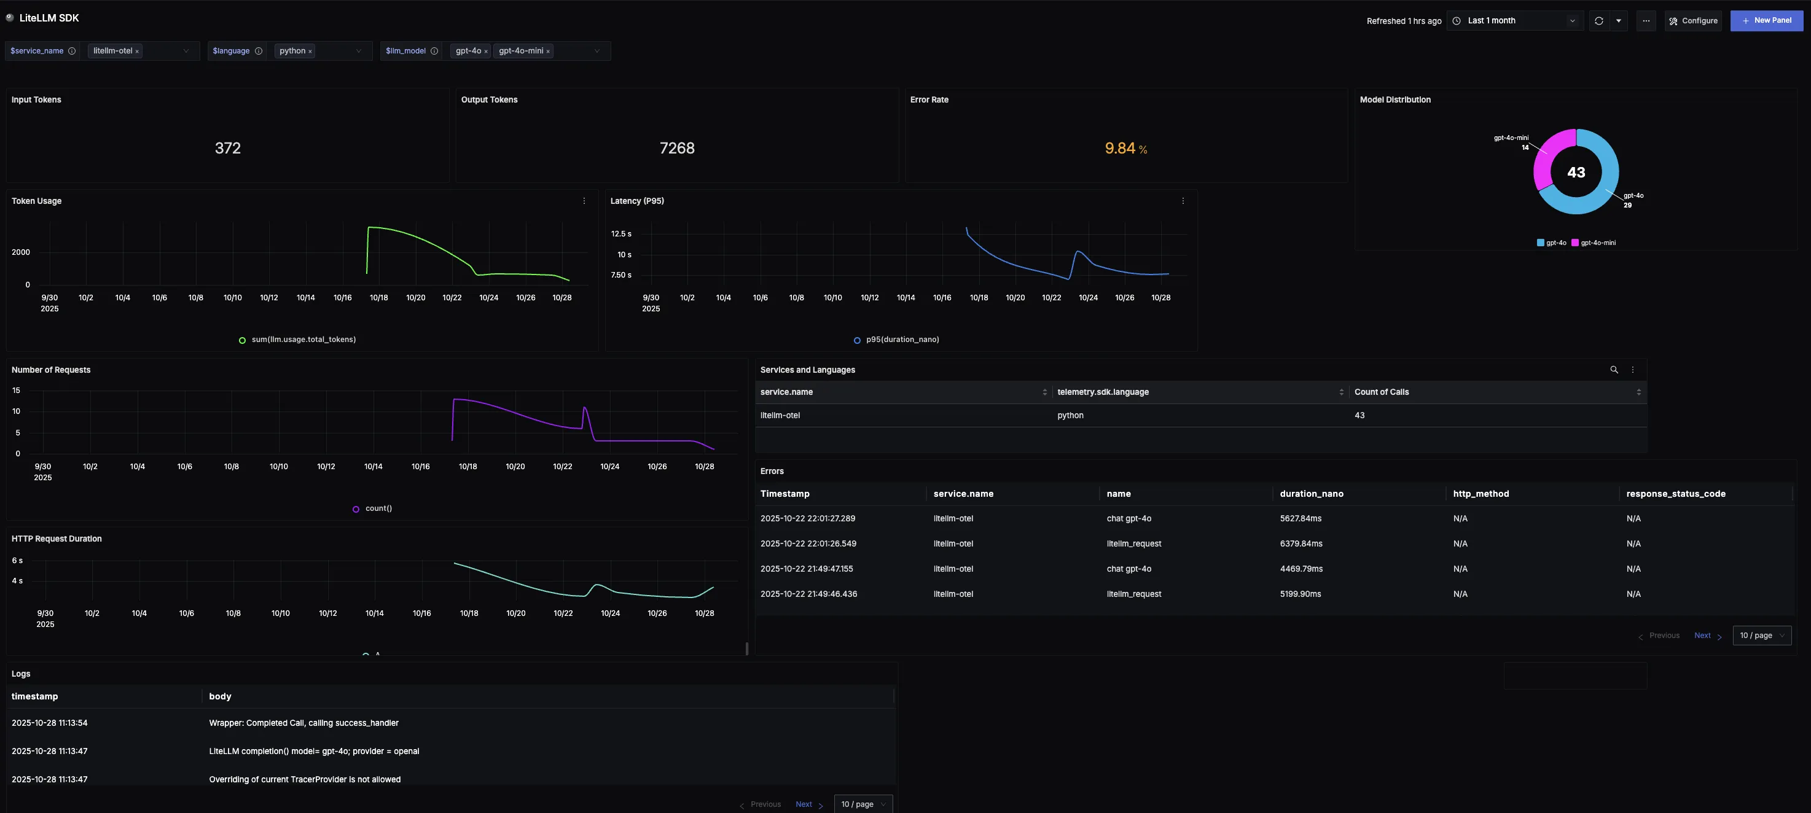Go to the next page of Logs
Viewport: 1811px width, 813px height.
pos(804,804)
